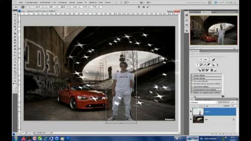The image size is (251, 141).
Task: Open the layer opacity slider arrow
Action: (x=236, y=102)
